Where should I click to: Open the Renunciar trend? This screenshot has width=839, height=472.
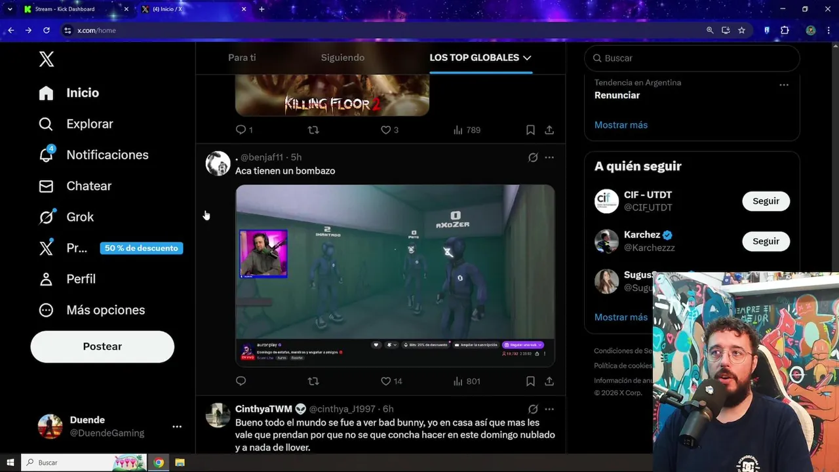[x=617, y=95]
